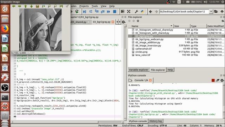Open editor options gear menu
This screenshot has height=127, width=225.
point(123,22)
